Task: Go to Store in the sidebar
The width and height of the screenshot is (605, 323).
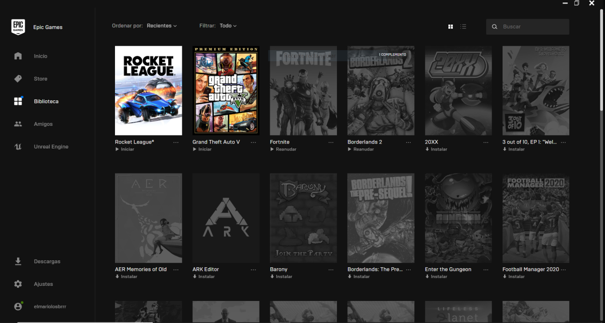Action: click(x=41, y=79)
